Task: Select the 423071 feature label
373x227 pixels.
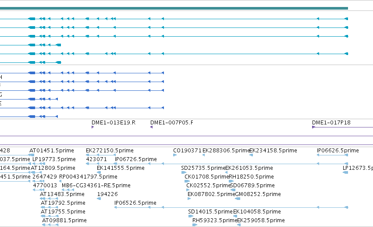Action: pos(96,159)
